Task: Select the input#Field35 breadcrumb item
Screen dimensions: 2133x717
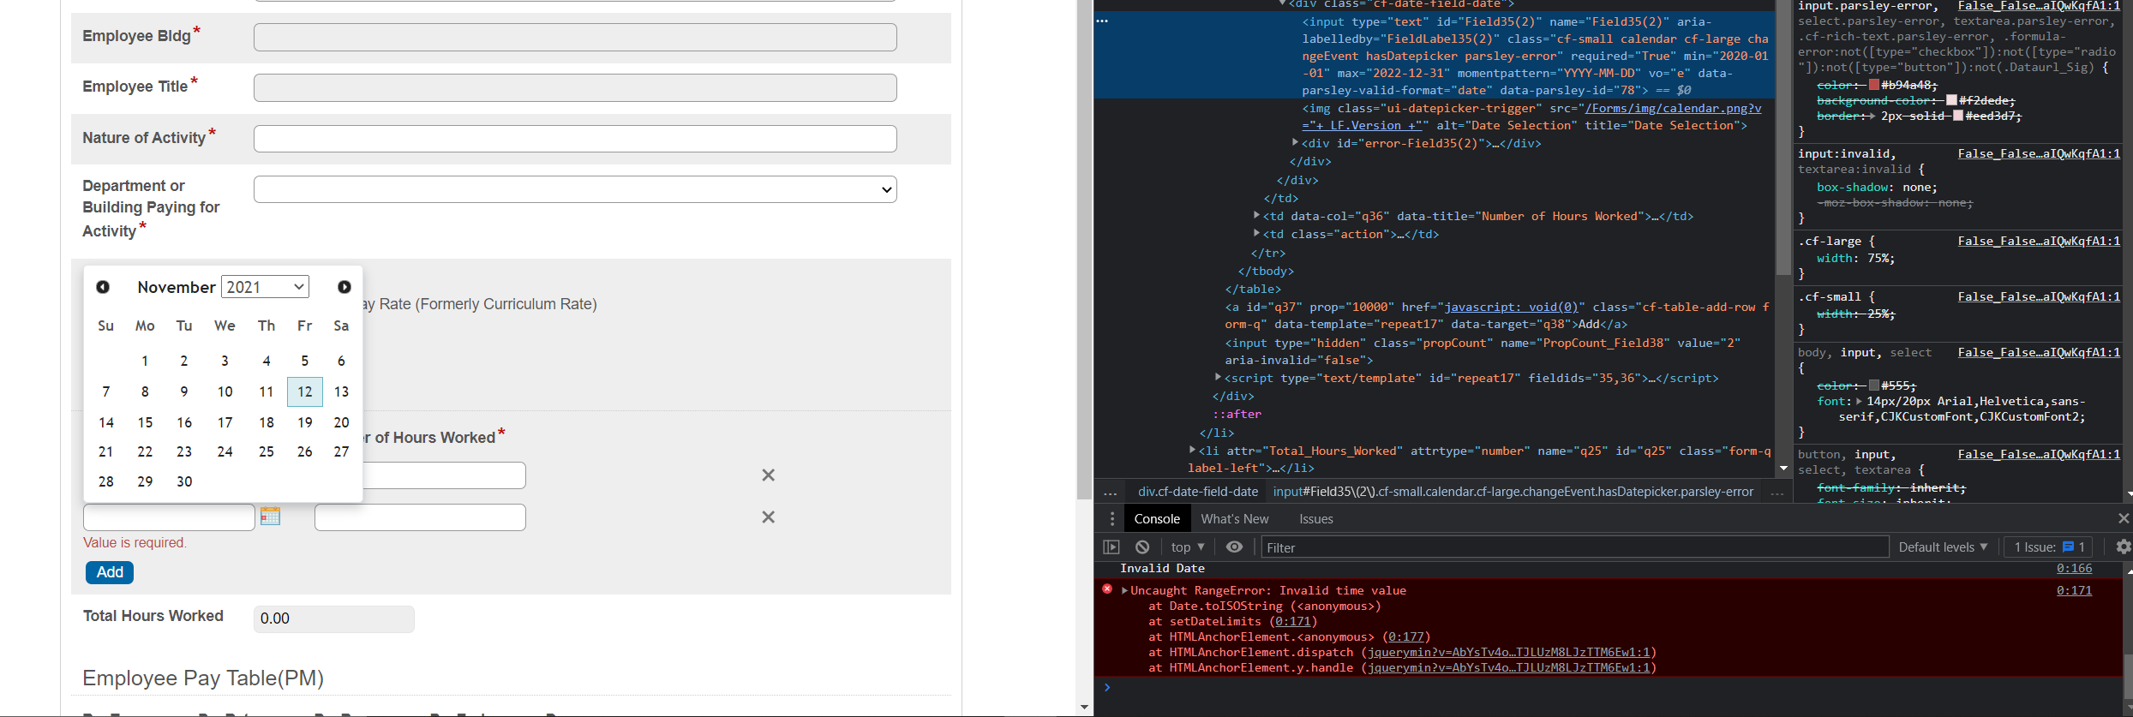Action: 1513,492
